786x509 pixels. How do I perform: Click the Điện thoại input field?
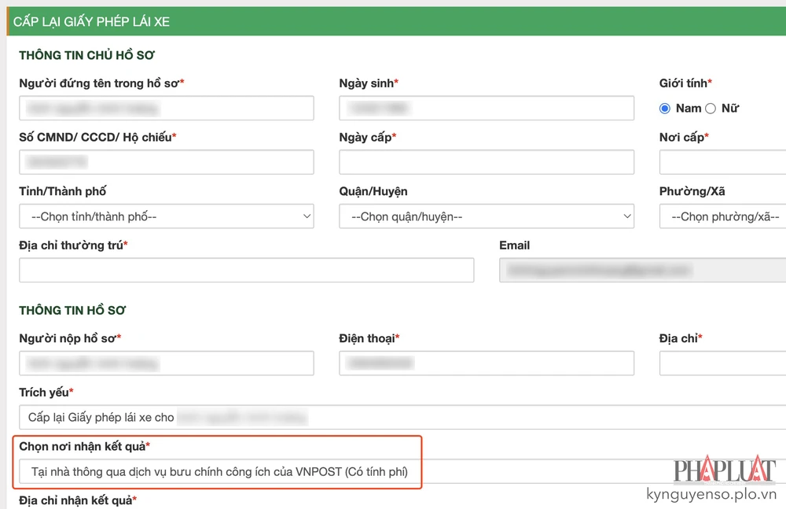tap(487, 363)
